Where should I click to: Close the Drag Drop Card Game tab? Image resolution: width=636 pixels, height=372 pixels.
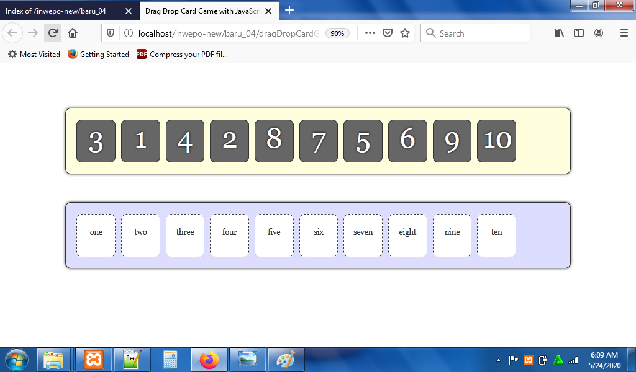pos(268,11)
